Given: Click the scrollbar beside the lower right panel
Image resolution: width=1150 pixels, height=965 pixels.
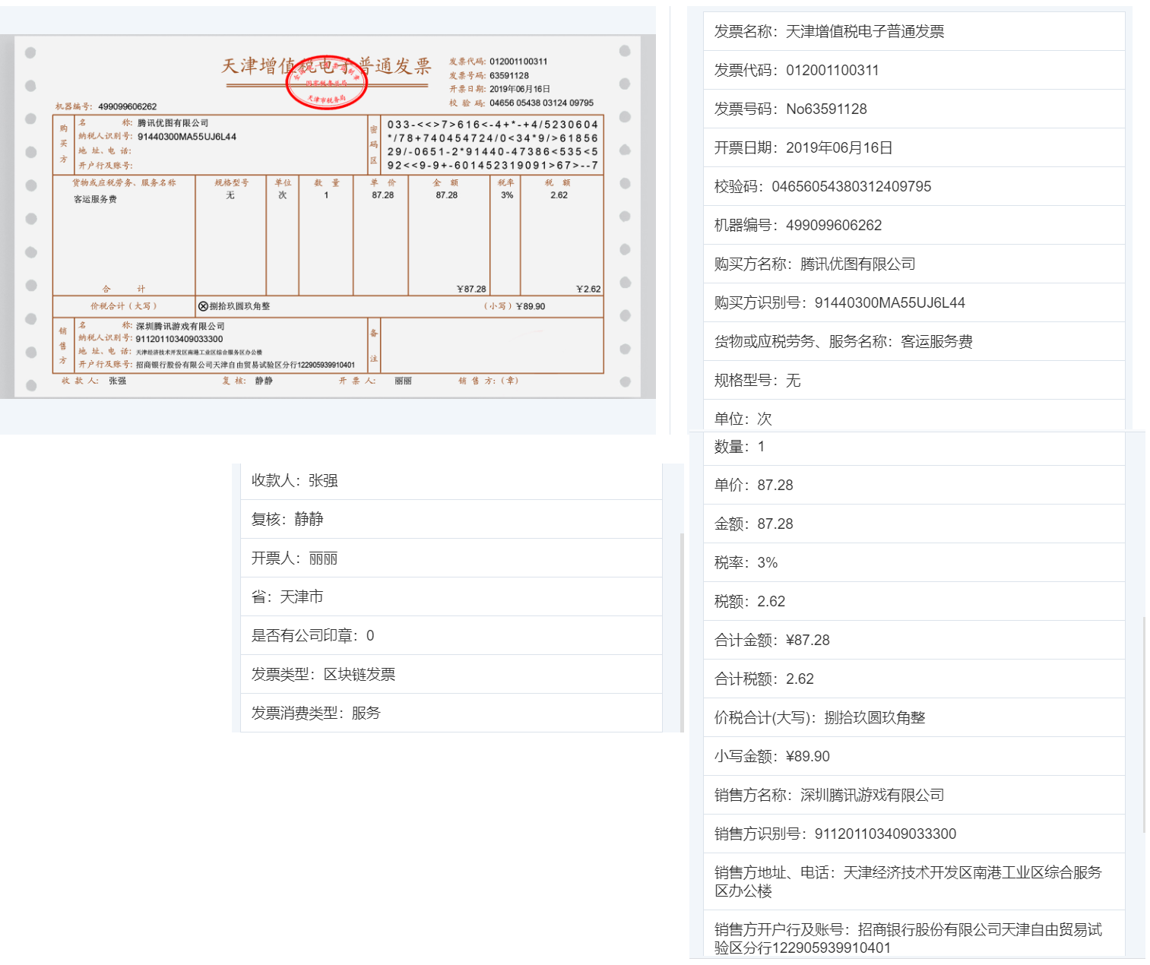Looking at the screenshot, I should pyautogui.click(x=1143, y=726).
